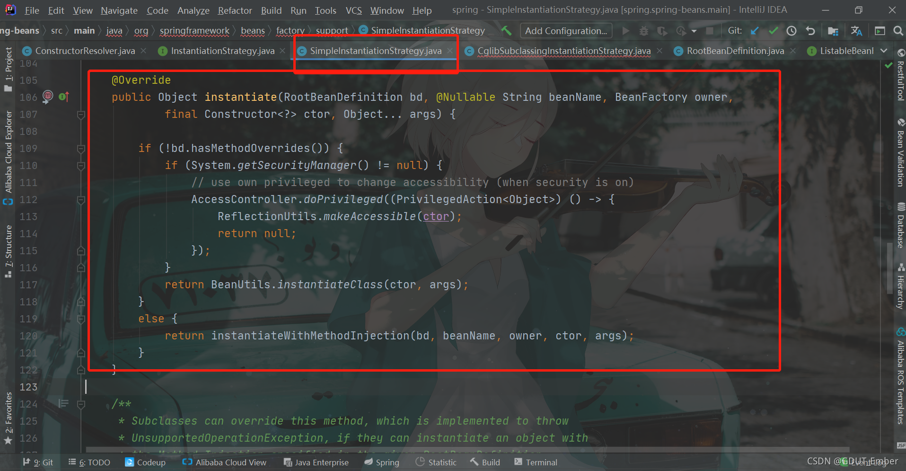The width and height of the screenshot is (906, 471).
Task: Open the RestfulTool side panel
Action: coord(900,75)
